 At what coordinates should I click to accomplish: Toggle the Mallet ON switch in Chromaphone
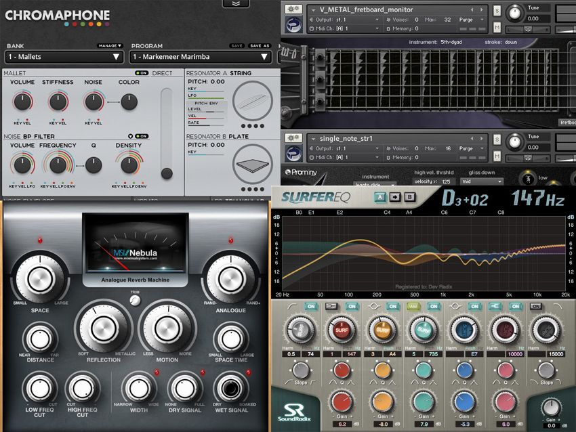coord(142,73)
